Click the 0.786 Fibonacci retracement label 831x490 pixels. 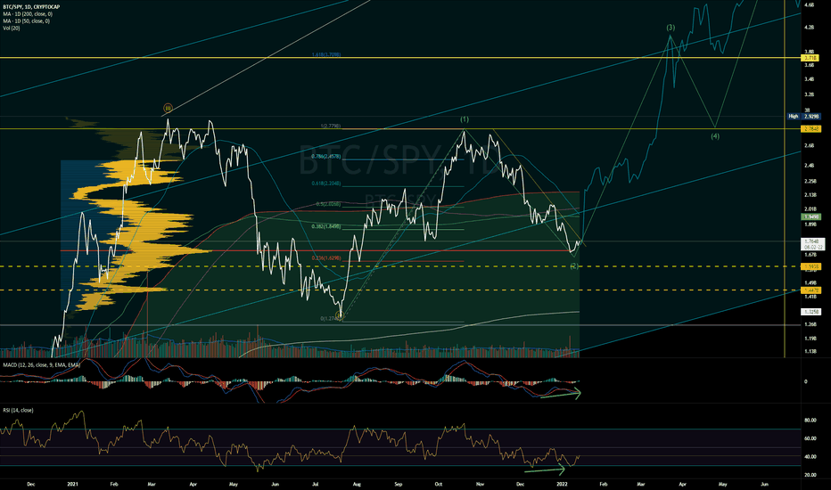pos(326,156)
